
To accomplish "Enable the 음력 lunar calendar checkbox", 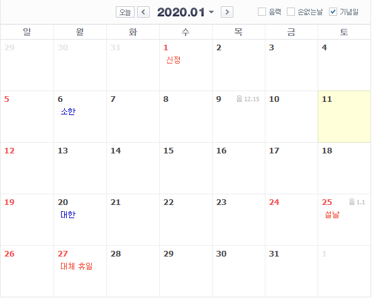I will click(262, 11).
